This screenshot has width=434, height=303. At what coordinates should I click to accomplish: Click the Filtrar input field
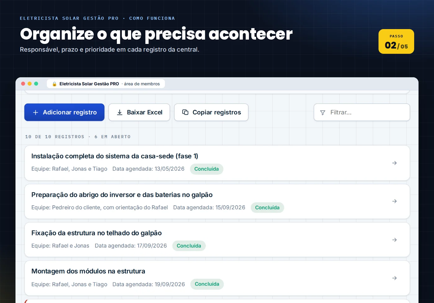(362, 112)
